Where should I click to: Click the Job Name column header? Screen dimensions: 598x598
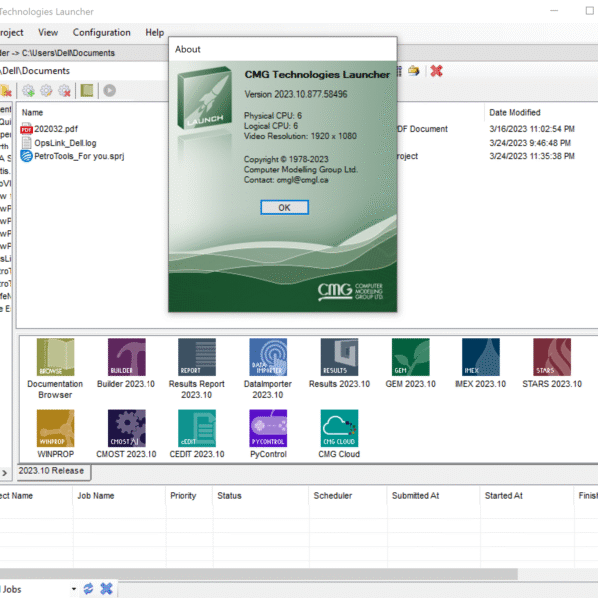96,495
